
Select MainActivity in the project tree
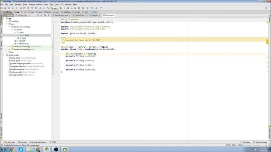24,44
